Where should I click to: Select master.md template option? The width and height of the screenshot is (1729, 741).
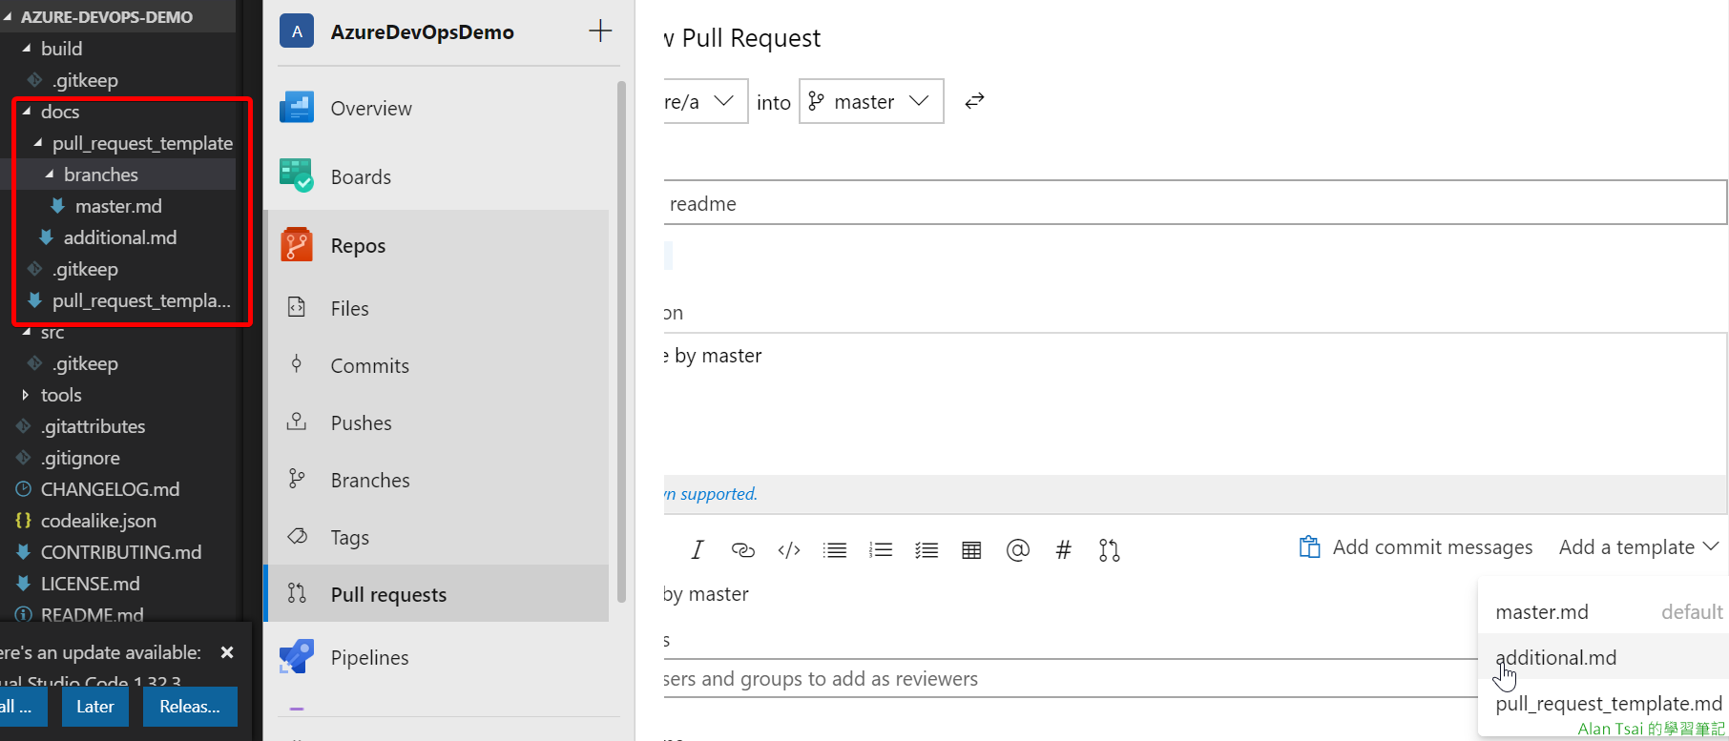click(x=1603, y=611)
